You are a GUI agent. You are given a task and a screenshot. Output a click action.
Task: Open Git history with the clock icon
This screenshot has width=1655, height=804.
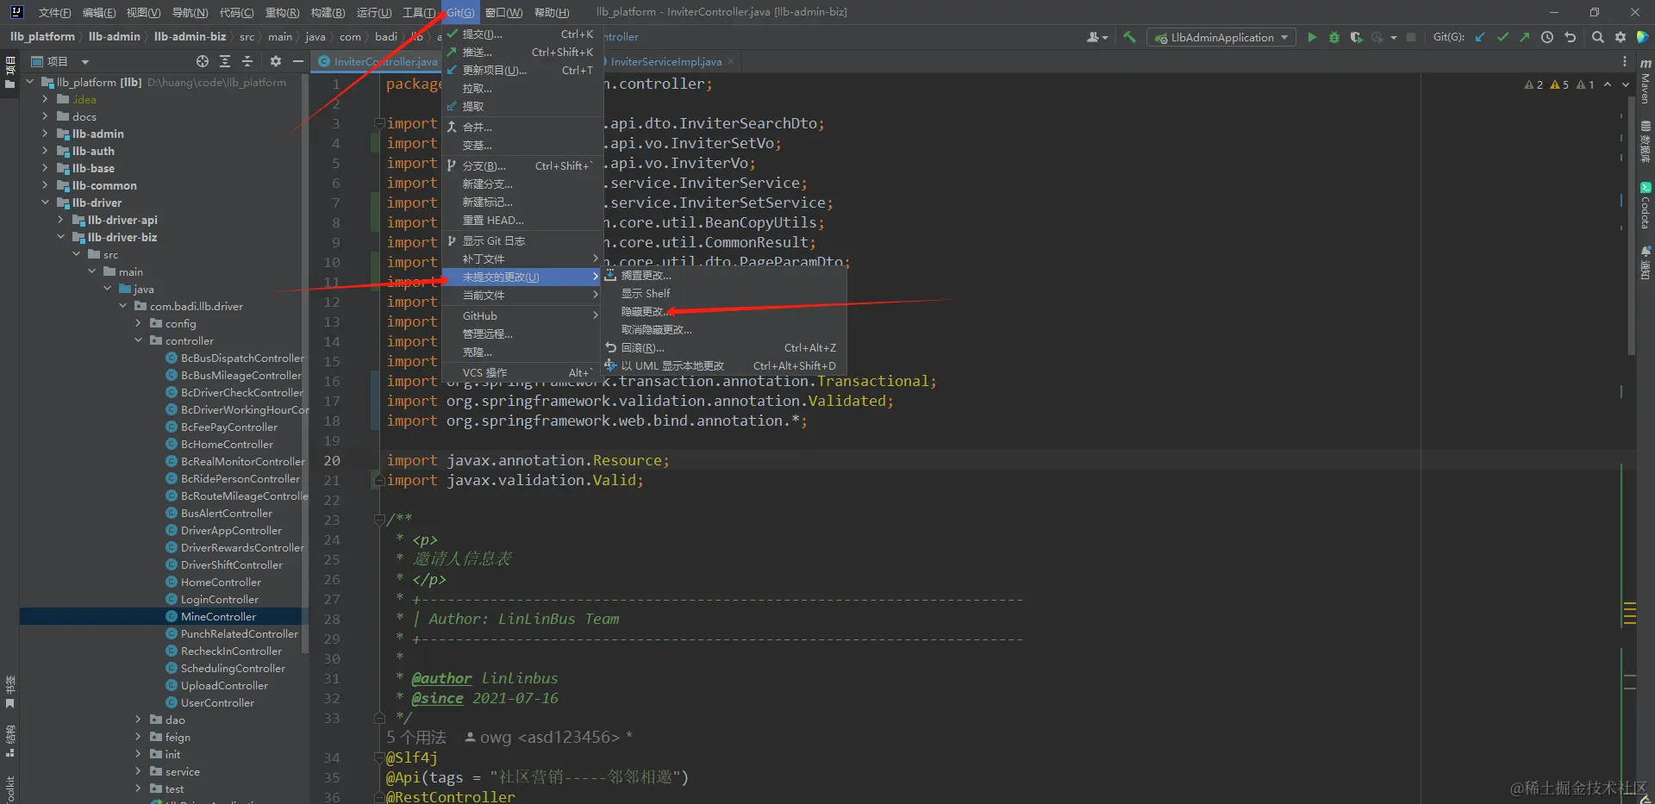[1547, 37]
